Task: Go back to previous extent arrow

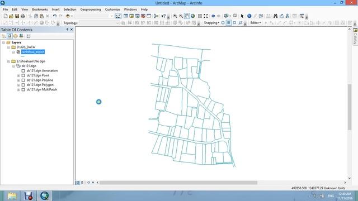Action: tap(213, 16)
